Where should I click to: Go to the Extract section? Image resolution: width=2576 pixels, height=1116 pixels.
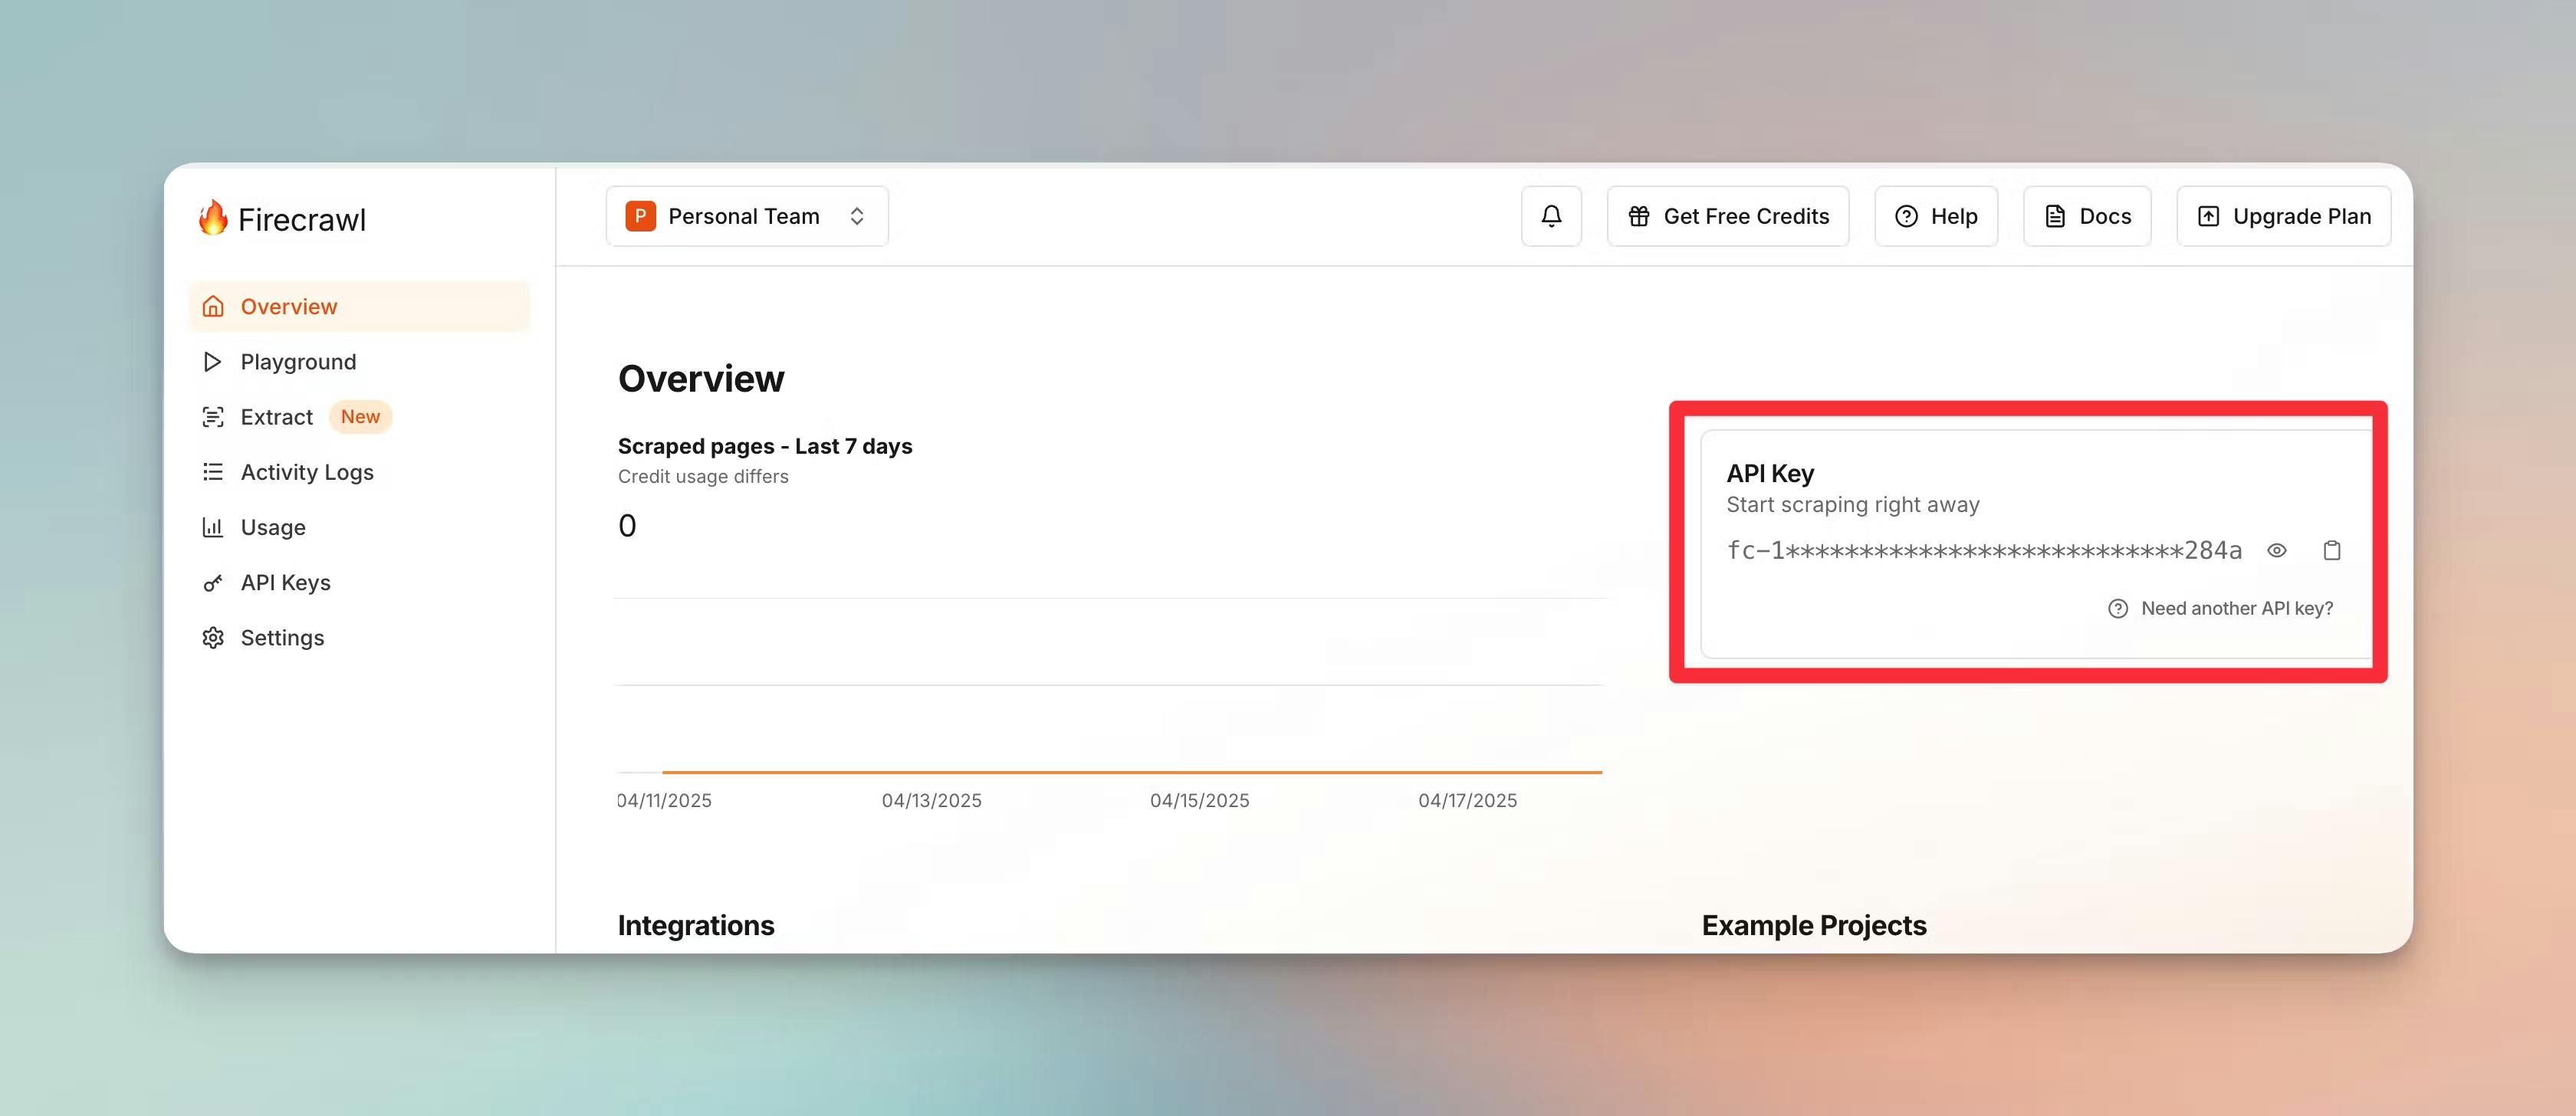point(359,416)
